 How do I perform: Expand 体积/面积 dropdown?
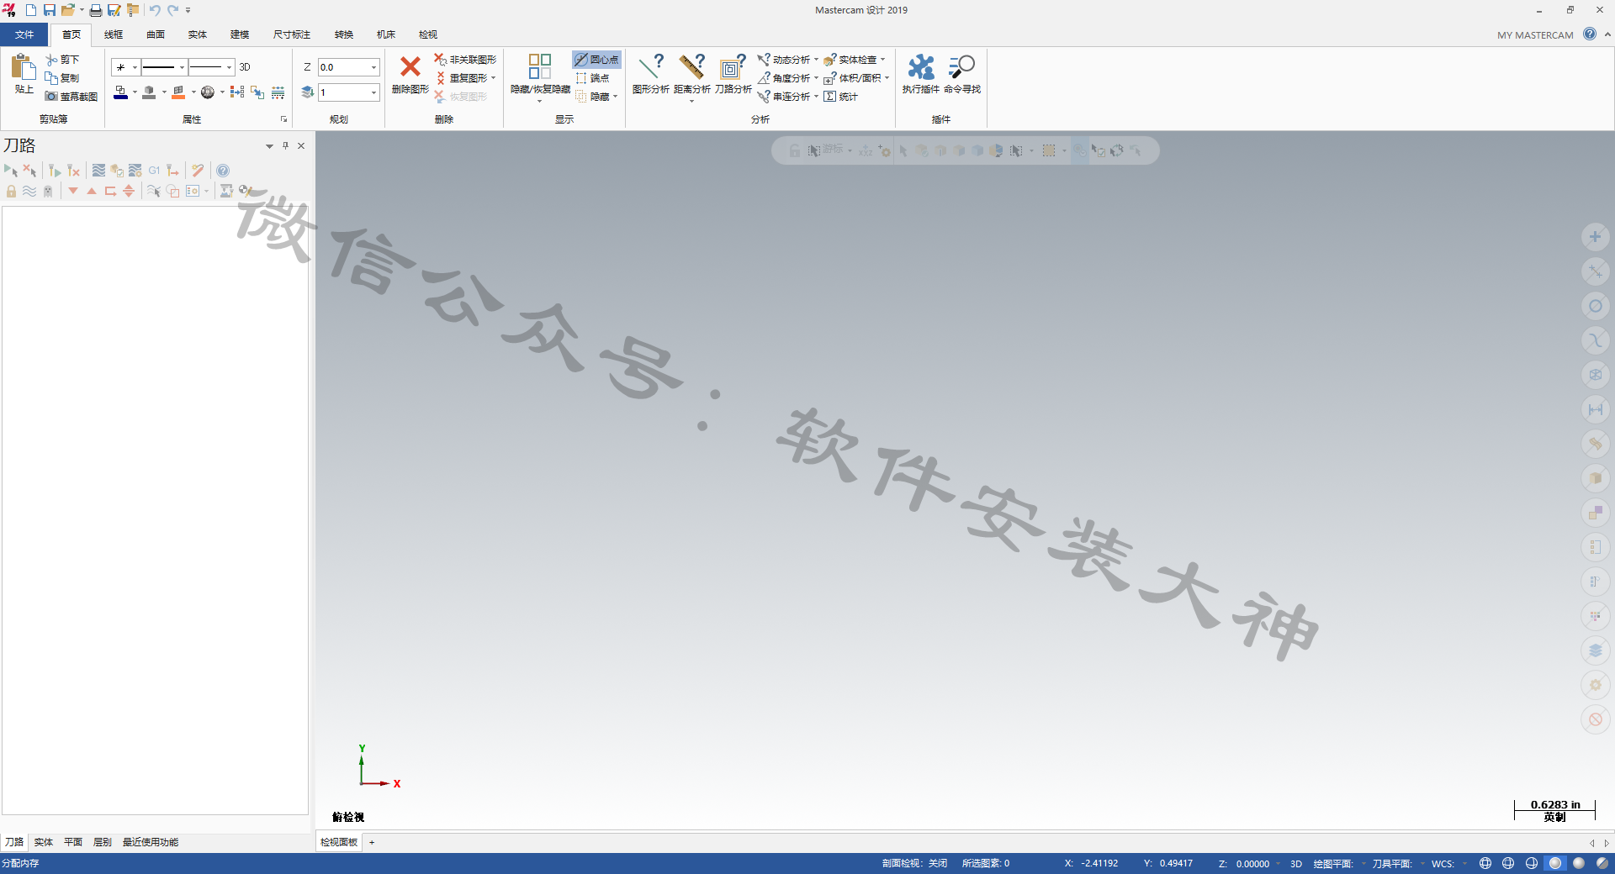[887, 78]
